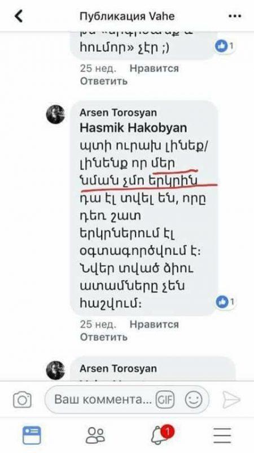This screenshot has width=254, height=453.
Task: Open Arsen Torosyan's middle comment avatar
Action: [x=55, y=114]
